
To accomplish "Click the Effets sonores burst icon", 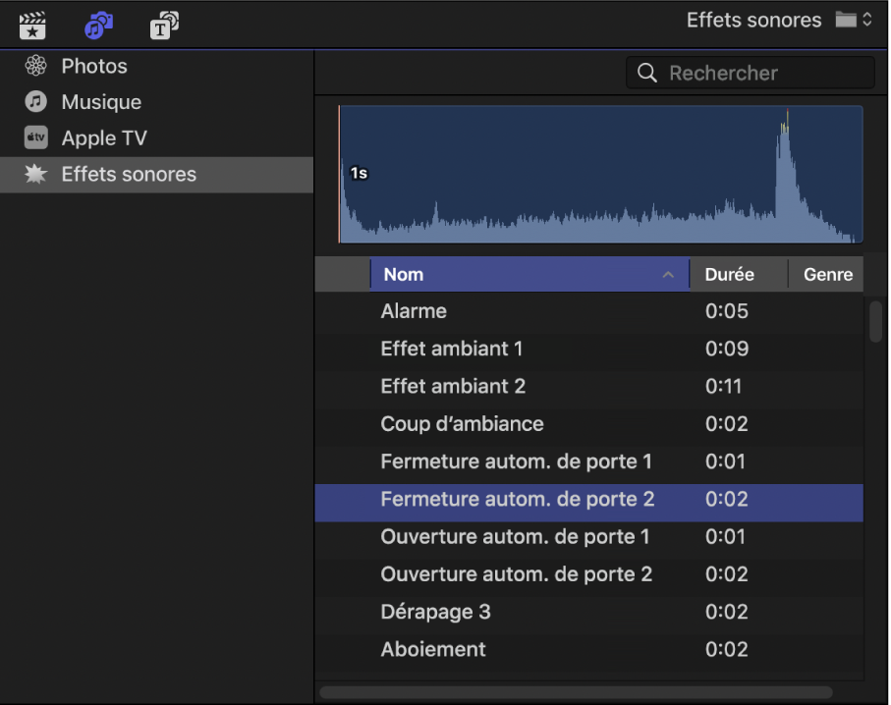I will click(x=36, y=175).
